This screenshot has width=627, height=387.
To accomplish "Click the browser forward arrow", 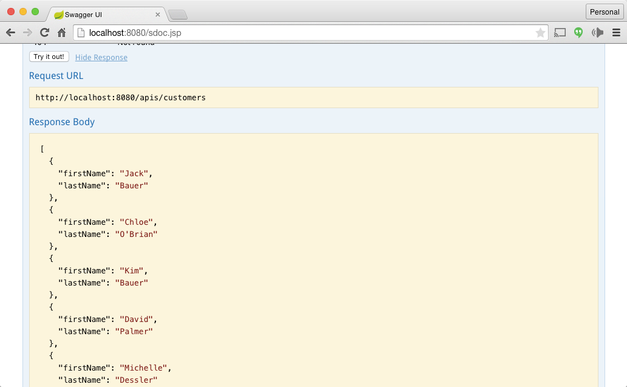I will (x=27, y=33).
